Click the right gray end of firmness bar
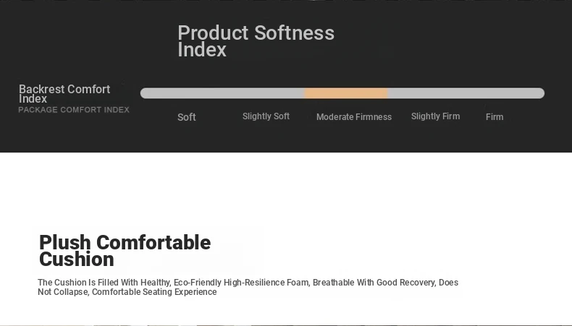 466,93
